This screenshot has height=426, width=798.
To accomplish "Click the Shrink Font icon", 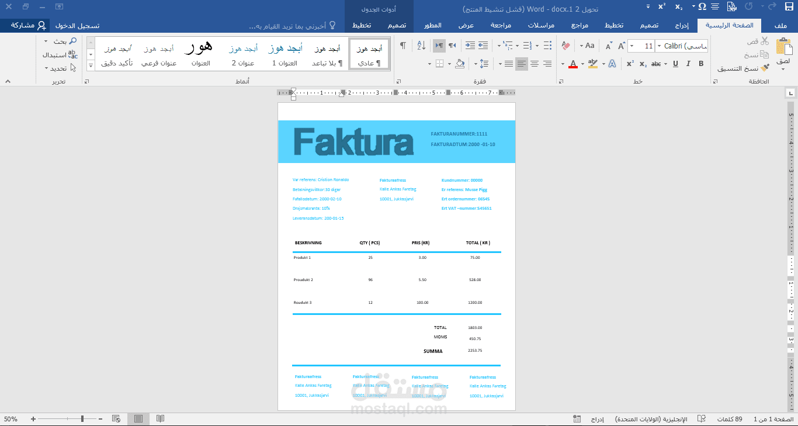I will pos(609,46).
